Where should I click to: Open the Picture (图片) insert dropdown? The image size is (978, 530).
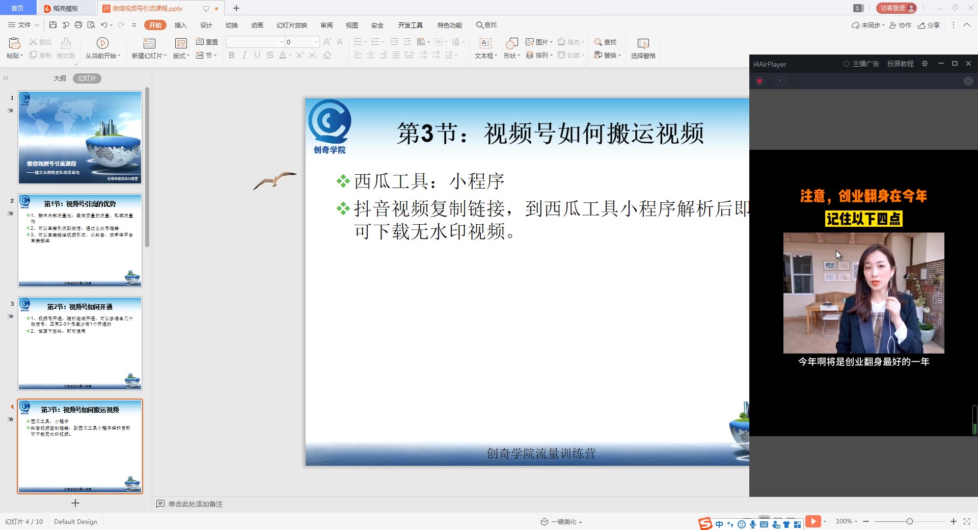[539, 42]
